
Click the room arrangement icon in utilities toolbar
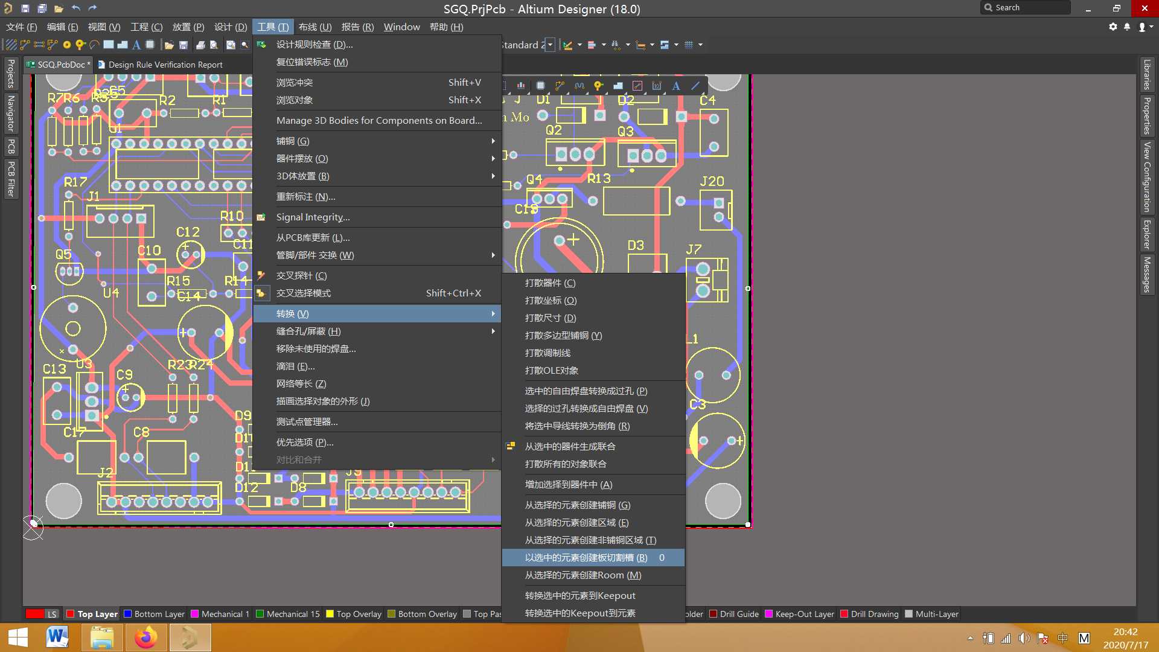[x=665, y=45]
